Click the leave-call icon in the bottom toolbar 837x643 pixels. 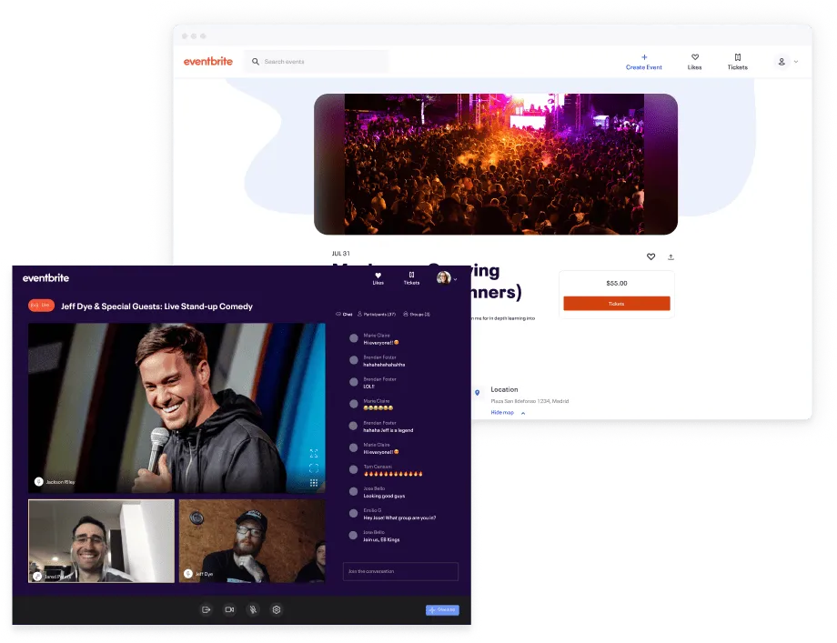pyautogui.click(x=207, y=609)
